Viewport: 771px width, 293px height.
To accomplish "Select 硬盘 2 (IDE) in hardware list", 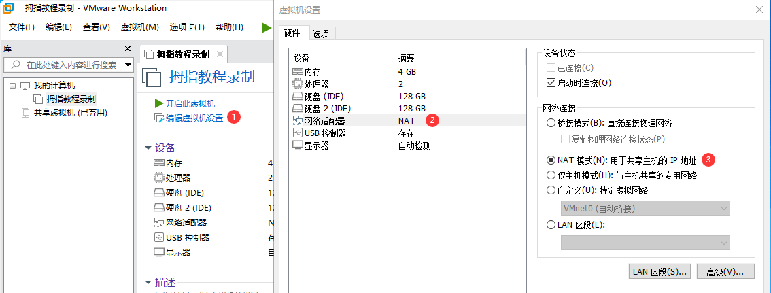I will click(327, 108).
